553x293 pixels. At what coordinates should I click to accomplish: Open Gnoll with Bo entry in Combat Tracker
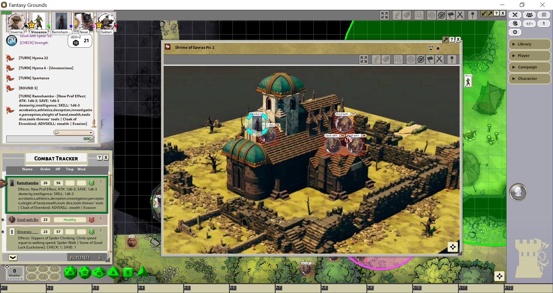pos(27,220)
